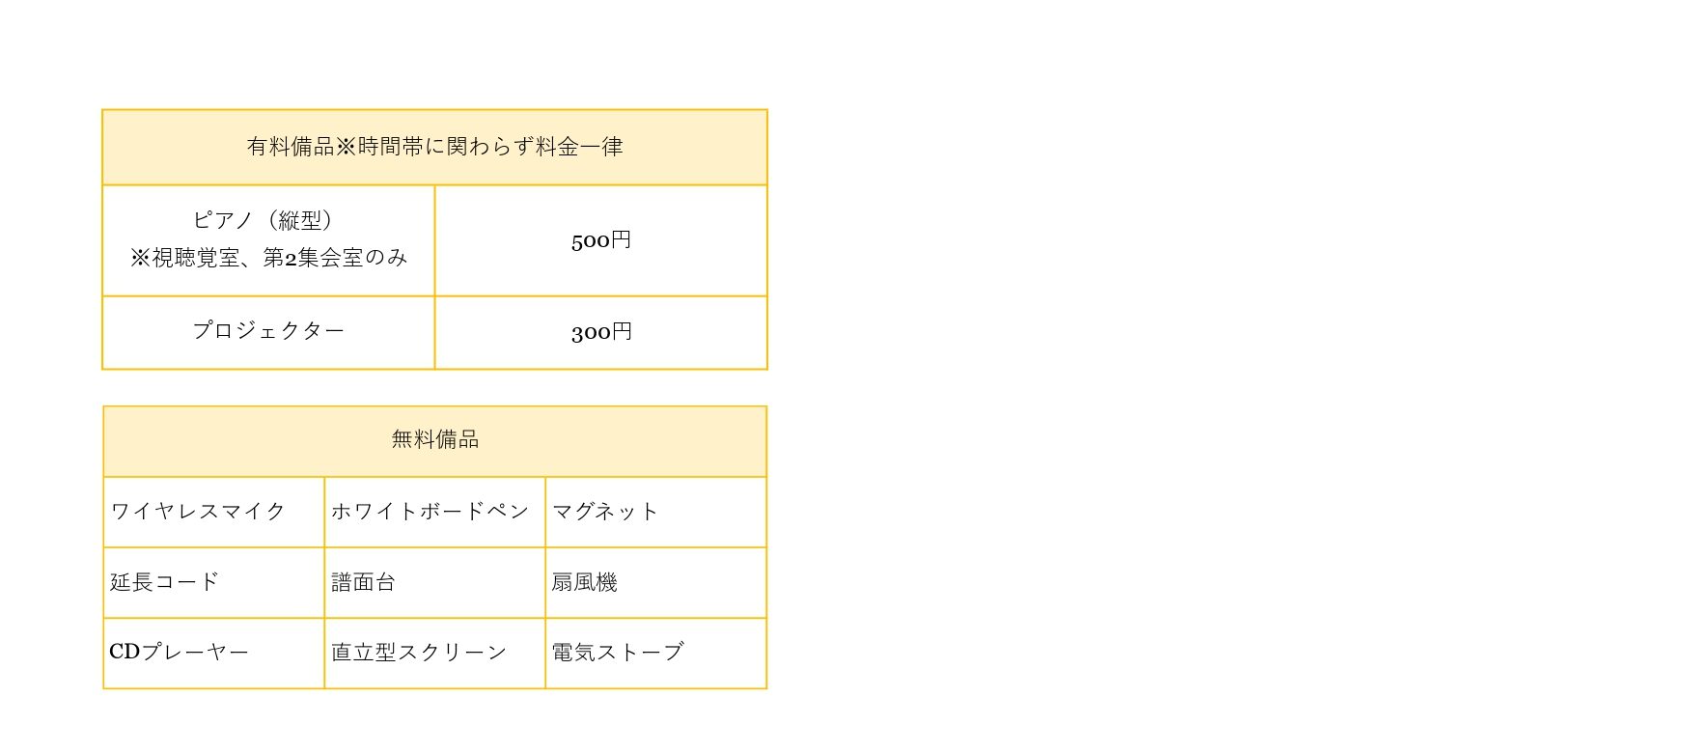Select the マグネット cell
The width and height of the screenshot is (1694, 753).
(x=656, y=512)
